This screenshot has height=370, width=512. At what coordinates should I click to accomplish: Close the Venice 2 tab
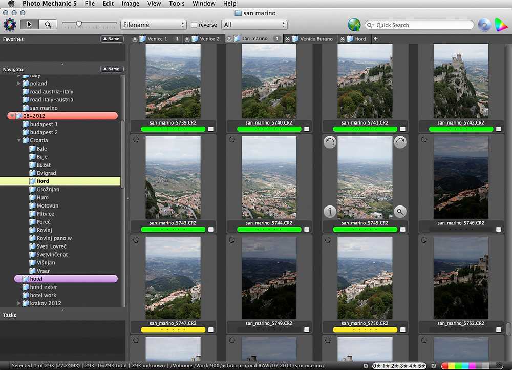pyautogui.click(x=187, y=39)
